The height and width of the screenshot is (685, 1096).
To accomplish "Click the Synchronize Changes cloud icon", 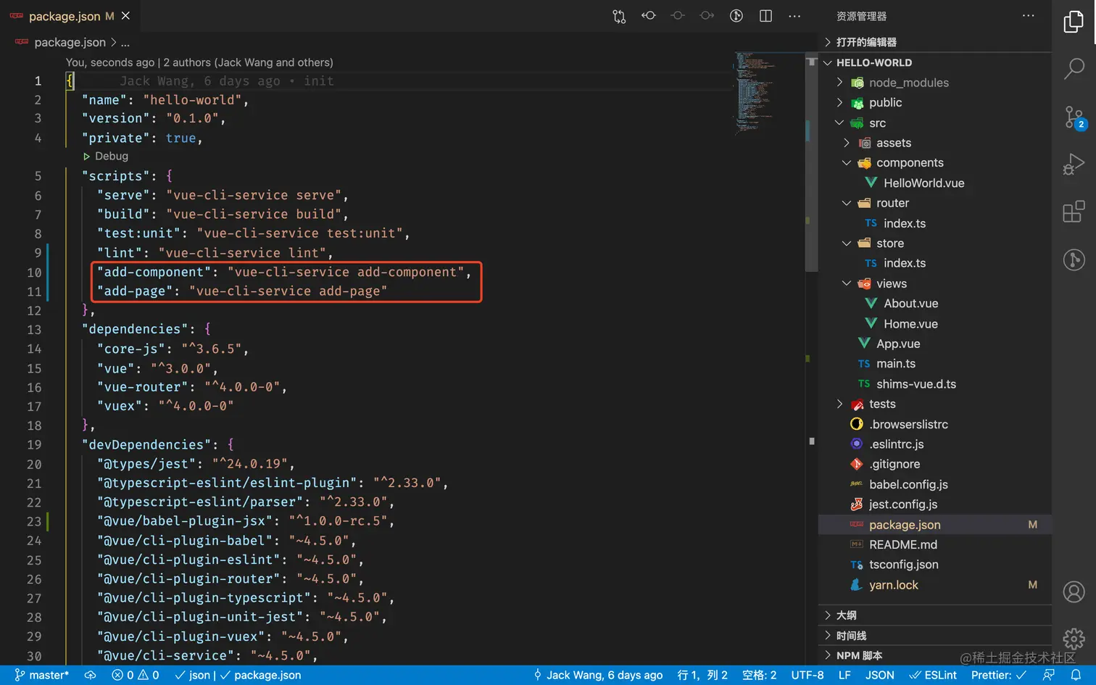I will tap(90, 675).
